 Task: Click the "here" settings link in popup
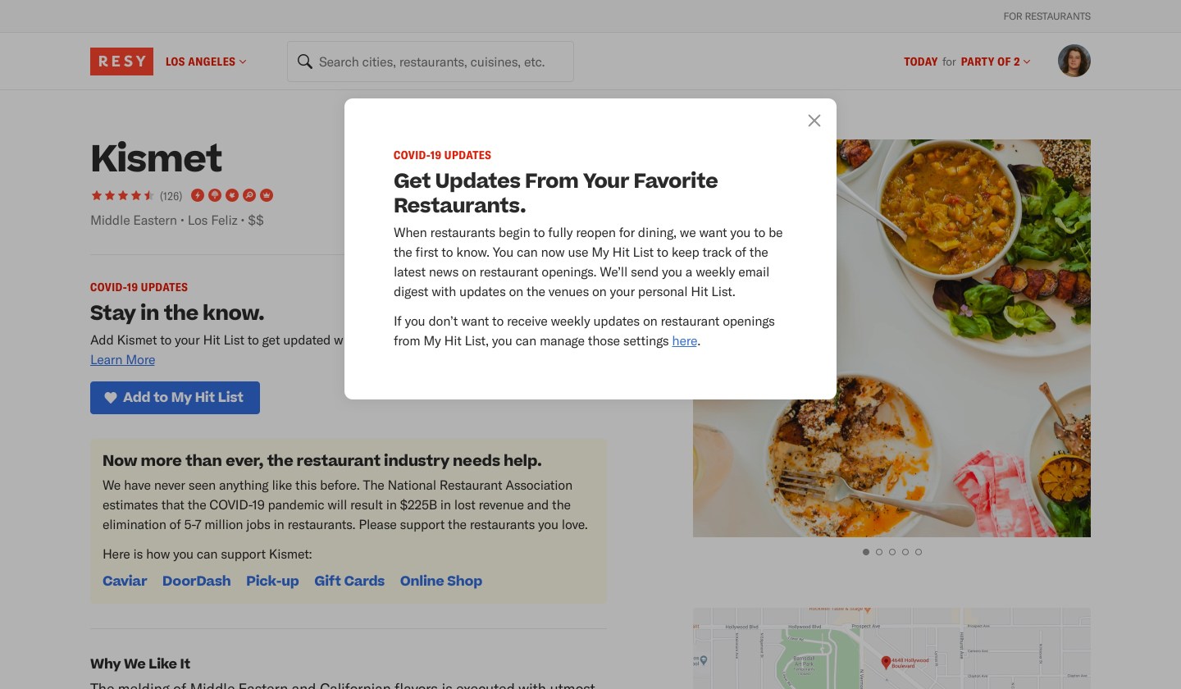click(x=684, y=341)
